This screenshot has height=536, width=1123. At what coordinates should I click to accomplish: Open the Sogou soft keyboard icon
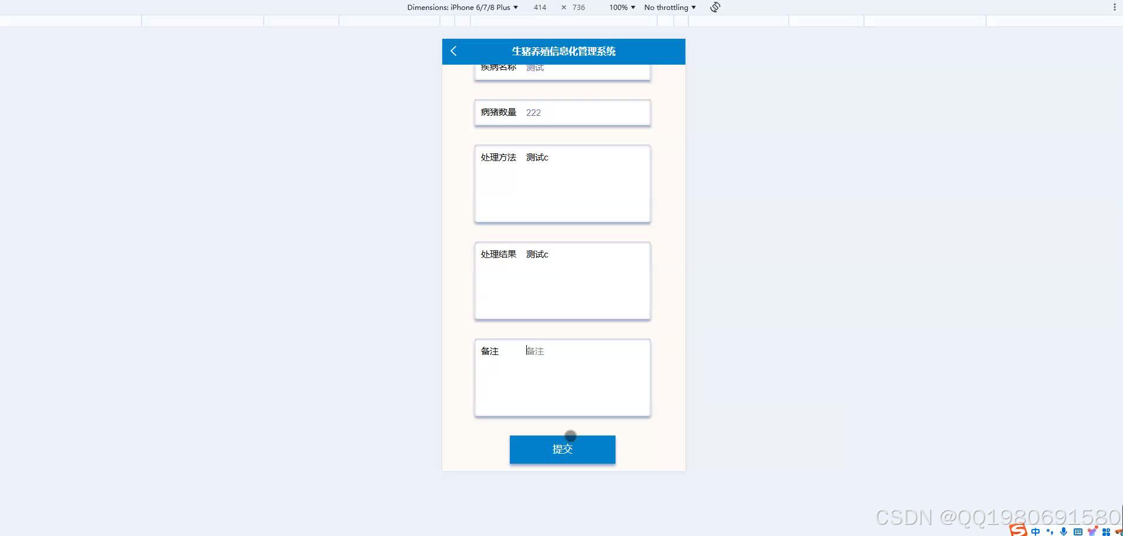pos(1078,531)
